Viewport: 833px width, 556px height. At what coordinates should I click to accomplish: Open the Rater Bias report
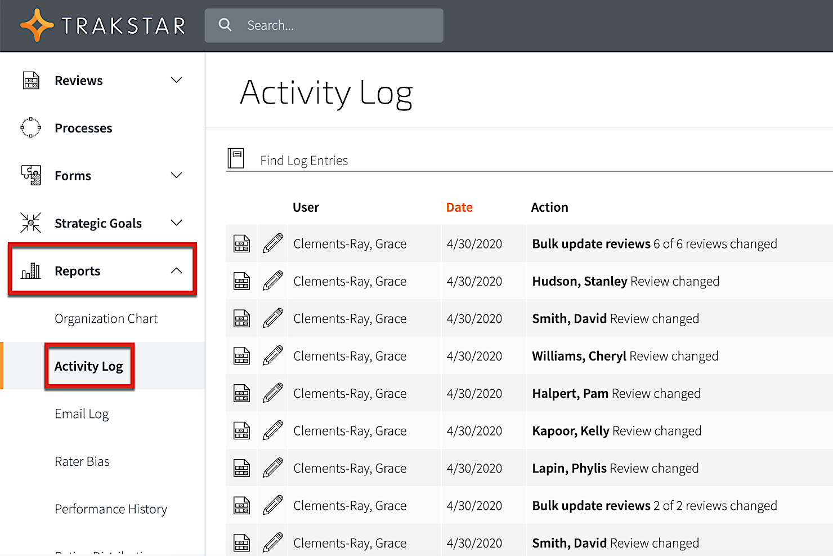(x=82, y=461)
